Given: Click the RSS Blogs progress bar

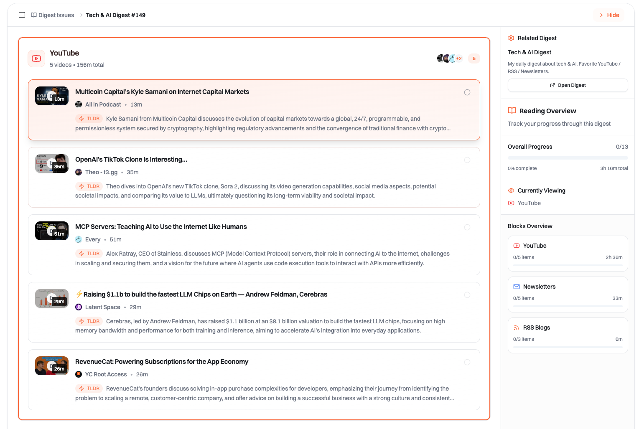Looking at the screenshot, I should point(568,347).
